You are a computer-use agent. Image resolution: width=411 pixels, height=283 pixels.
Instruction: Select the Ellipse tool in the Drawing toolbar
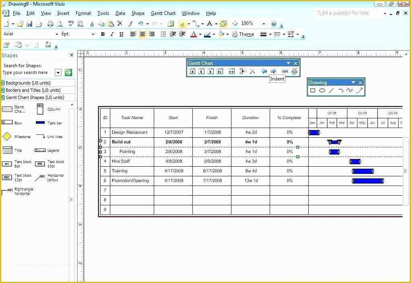pos(321,90)
